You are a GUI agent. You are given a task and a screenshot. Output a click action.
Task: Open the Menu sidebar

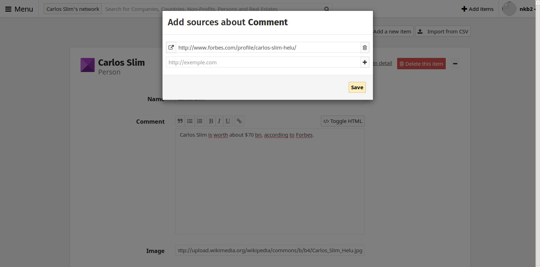pos(18,9)
